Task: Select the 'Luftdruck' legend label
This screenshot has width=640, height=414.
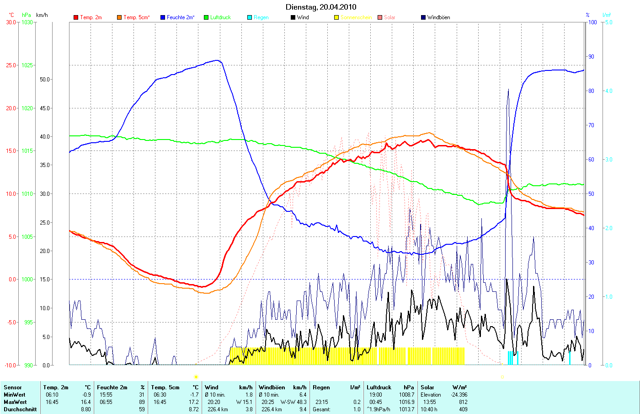Action: click(x=221, y=17)
